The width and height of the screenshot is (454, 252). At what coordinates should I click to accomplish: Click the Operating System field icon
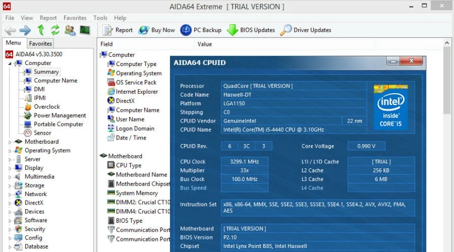pos(111,73)
